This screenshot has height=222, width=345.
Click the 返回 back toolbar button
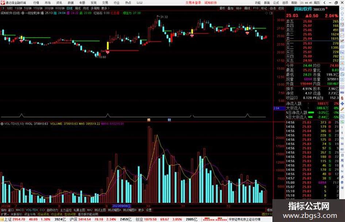point(281,8)
